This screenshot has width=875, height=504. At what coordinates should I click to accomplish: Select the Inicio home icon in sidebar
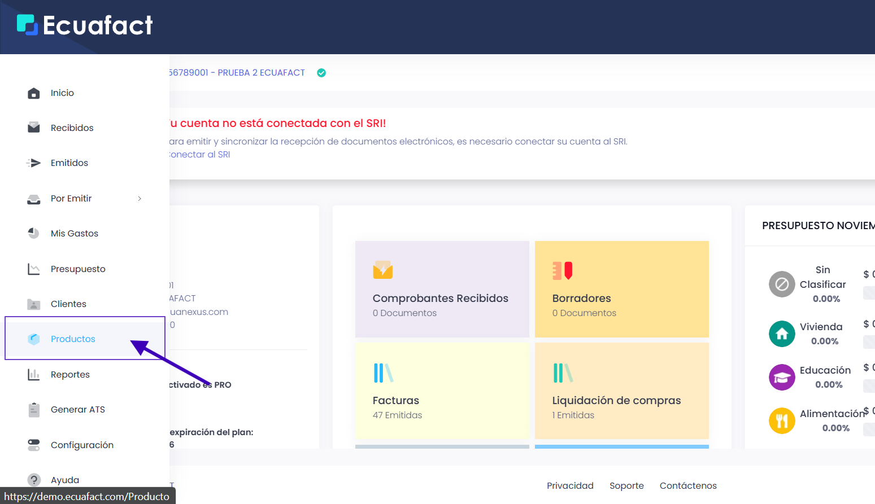click(x=34, y=93)
